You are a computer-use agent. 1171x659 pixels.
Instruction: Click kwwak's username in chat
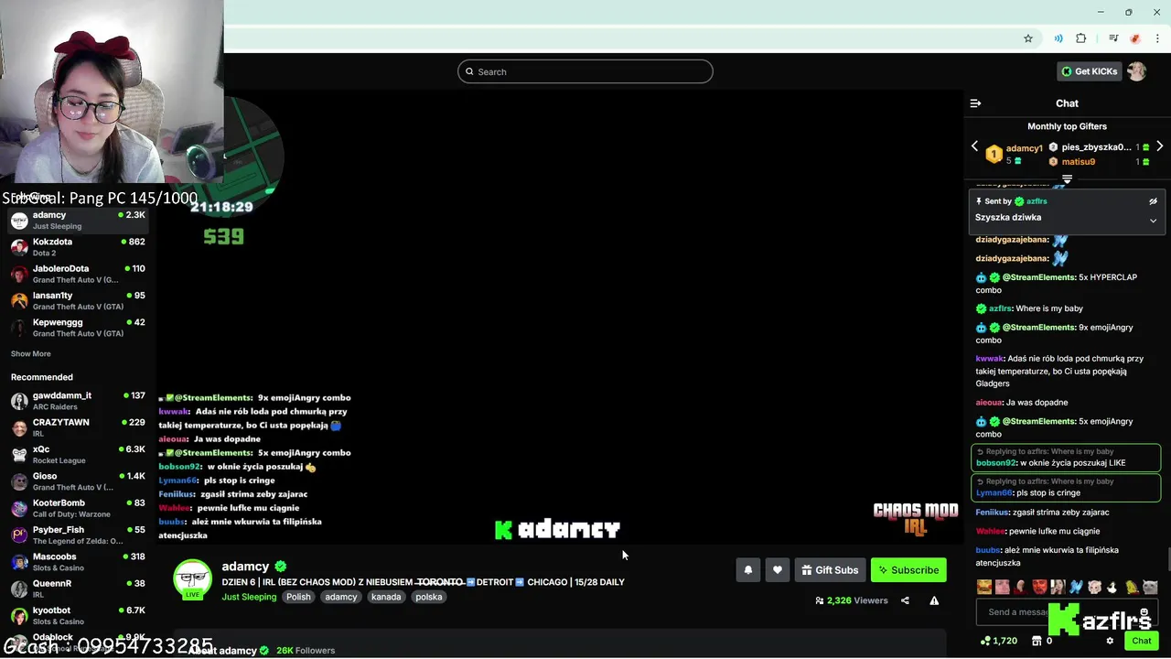989,359
